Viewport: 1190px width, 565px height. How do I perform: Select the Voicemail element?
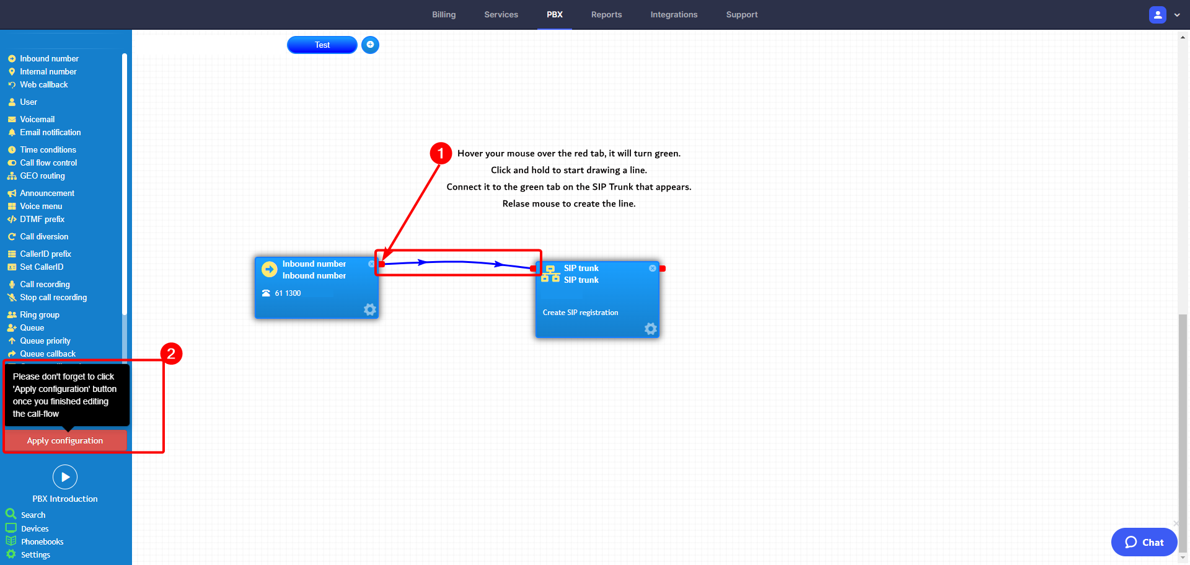point(37,119)
